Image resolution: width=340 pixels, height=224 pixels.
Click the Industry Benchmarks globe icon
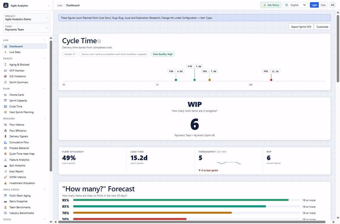click(5, 213)
